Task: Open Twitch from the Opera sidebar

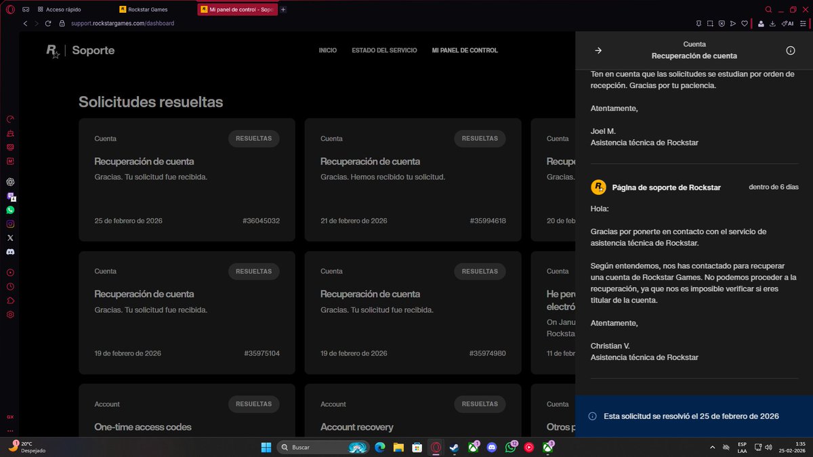Action: [10, 196]
